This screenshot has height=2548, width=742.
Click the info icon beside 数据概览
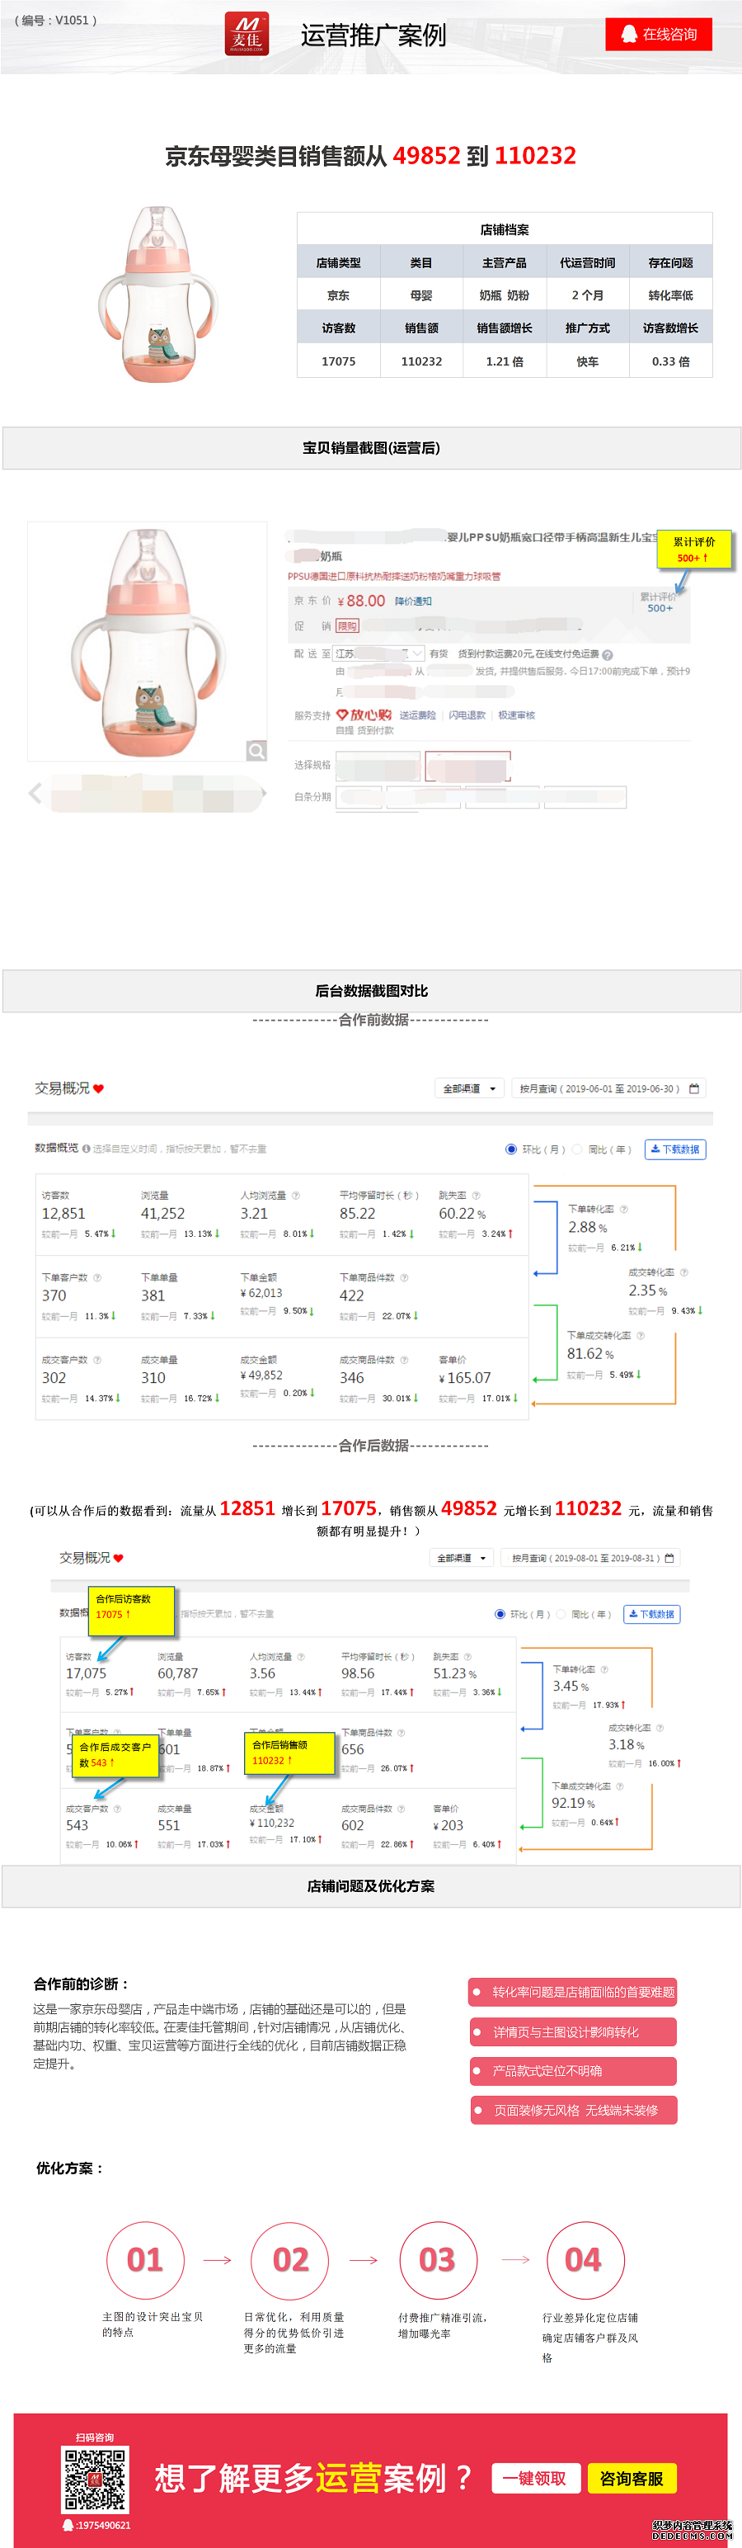[86, 1149]
